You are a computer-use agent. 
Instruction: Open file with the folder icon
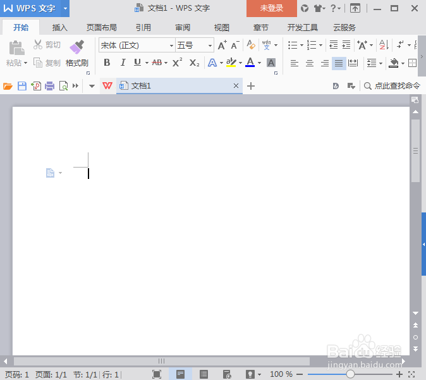pyautogui.click(x=8, y=86)
